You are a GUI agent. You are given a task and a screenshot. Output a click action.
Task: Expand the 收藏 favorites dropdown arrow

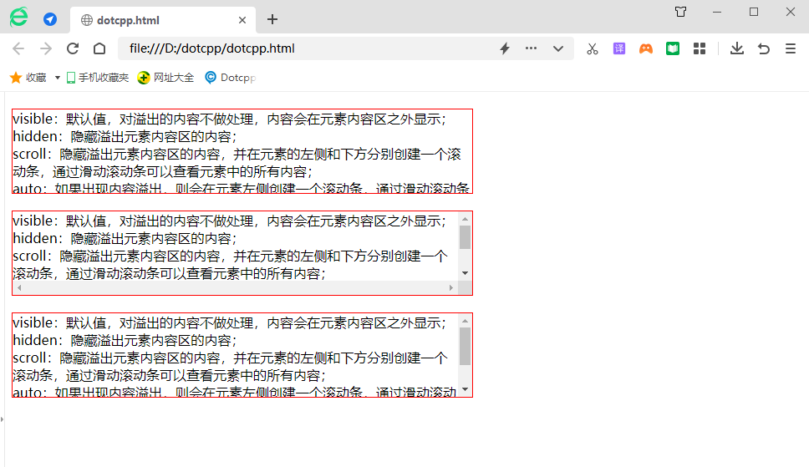58,78
